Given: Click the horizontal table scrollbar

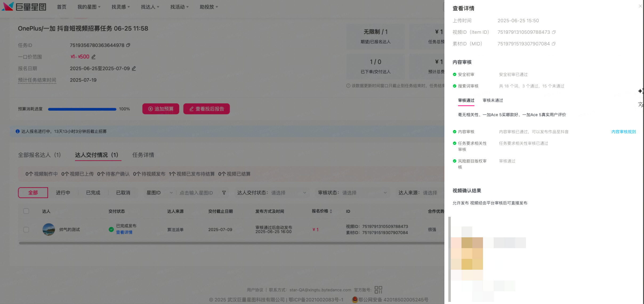Looking at the screenshot, I should point(229,243).
